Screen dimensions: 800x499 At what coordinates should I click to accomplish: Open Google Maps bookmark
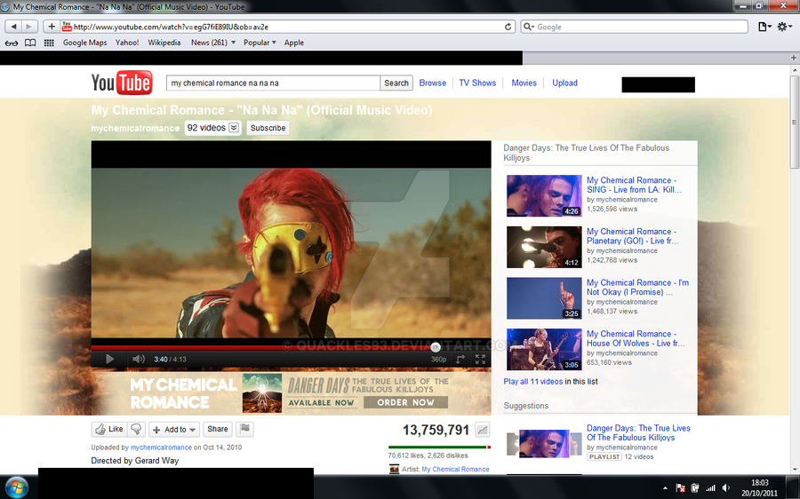[x=84, y=43]
